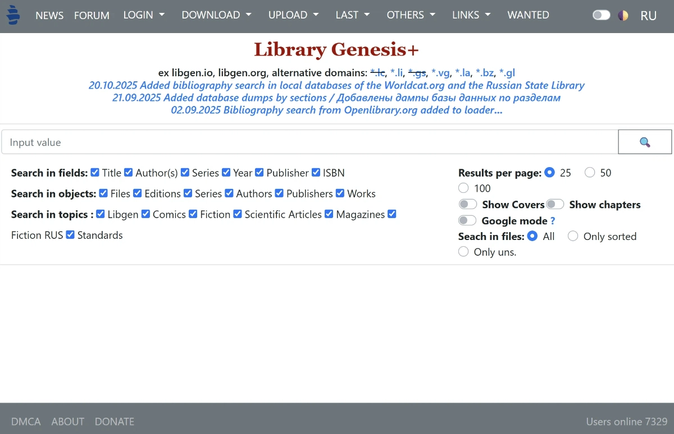Open the ABOUT footer link
Viewport: 674px width, 434px height.
pos(68,421)
